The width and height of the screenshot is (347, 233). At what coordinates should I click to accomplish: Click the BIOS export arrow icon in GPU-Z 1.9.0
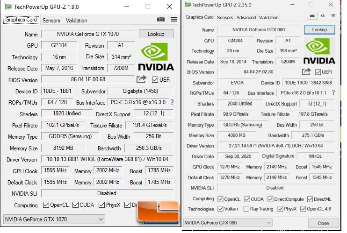(x=141, y=79)
